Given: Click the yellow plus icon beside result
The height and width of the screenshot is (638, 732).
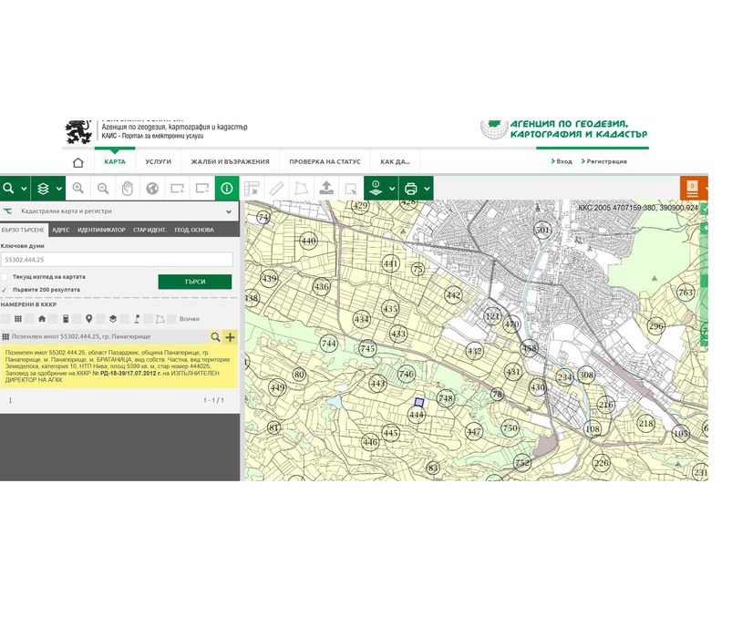Looking at the screenshot, I should [230, 337].
